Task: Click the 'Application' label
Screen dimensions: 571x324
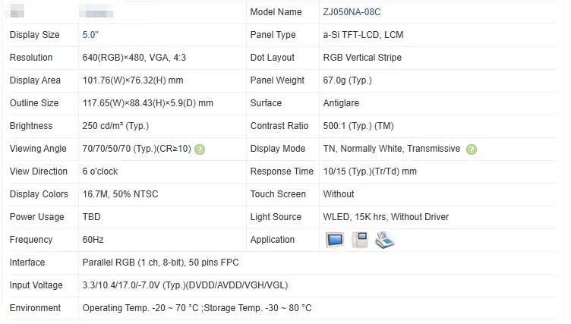Action: pos(273,240)
